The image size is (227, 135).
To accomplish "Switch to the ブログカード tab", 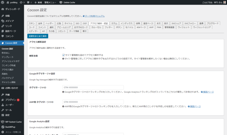I will (213, 23).
